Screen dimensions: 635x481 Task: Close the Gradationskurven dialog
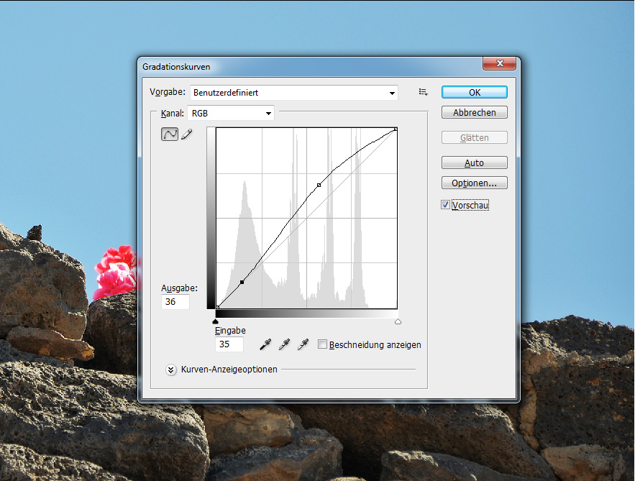pos(499,63)
